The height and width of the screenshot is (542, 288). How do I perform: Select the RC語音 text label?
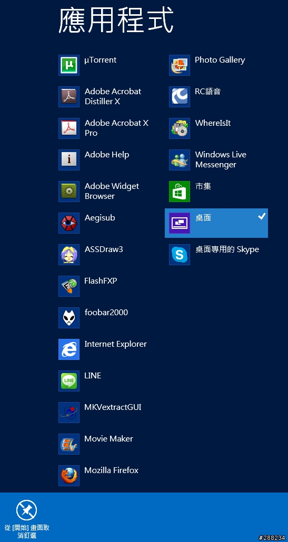pyautogui.click(x=208, y=92)
